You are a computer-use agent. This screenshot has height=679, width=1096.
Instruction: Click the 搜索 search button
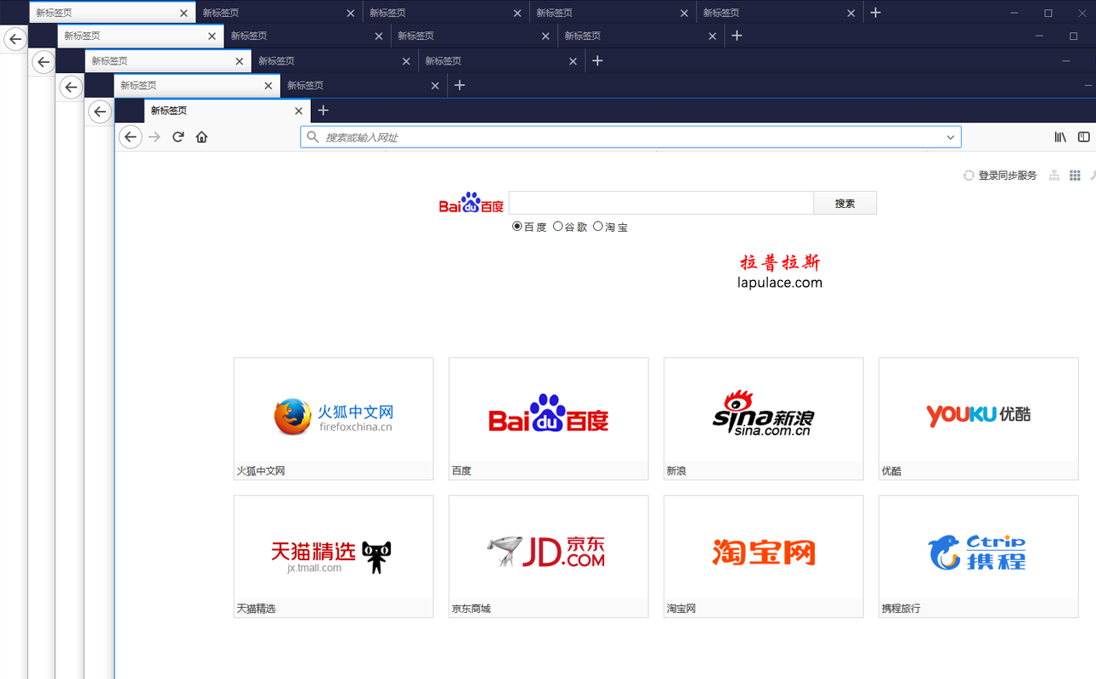[845, 202]
